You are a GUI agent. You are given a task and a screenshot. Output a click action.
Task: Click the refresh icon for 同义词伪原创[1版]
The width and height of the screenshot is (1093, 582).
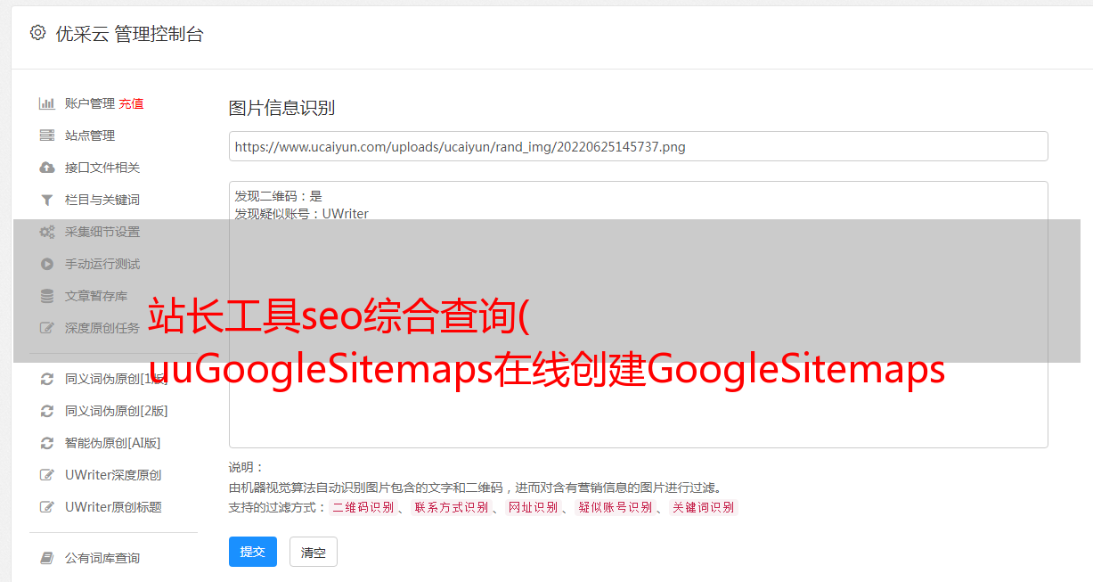47,379
